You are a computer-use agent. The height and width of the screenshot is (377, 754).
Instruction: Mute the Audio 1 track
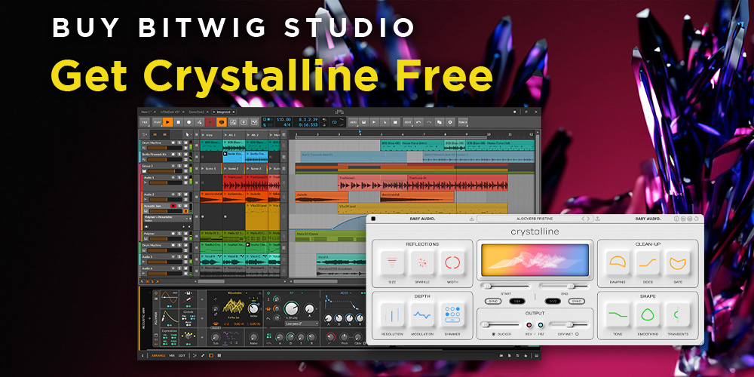[x=185, y=177]
